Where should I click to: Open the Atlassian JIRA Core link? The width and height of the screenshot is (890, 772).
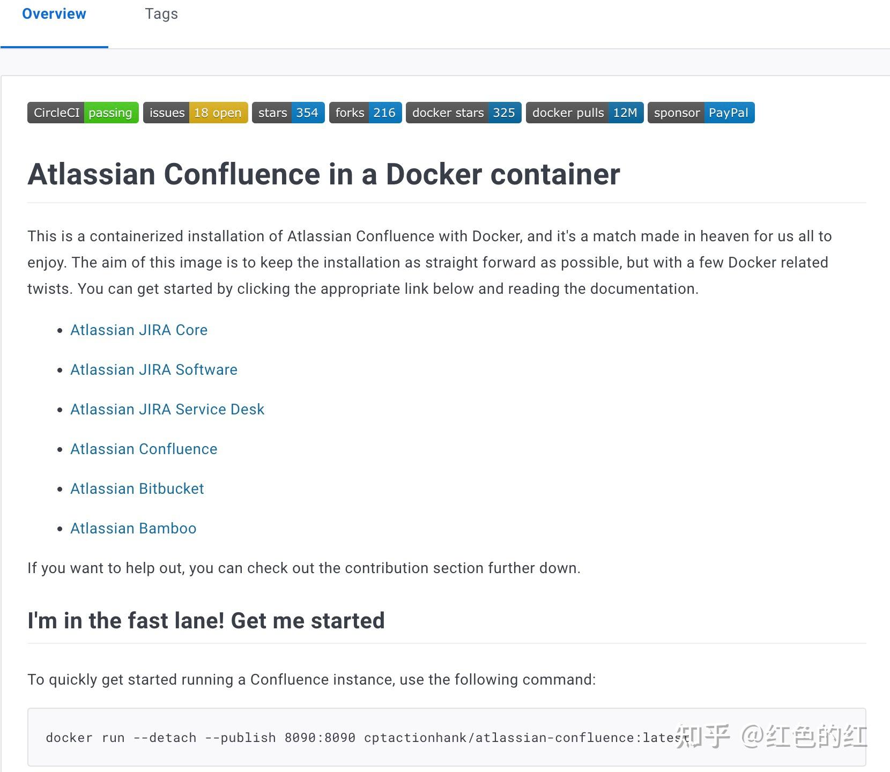[139, 330]
